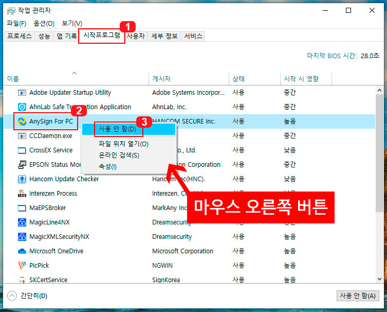Click the SKCertService icon
This screenshot has height=312, width=387.
pyautogui.click(x=22, y=280)
